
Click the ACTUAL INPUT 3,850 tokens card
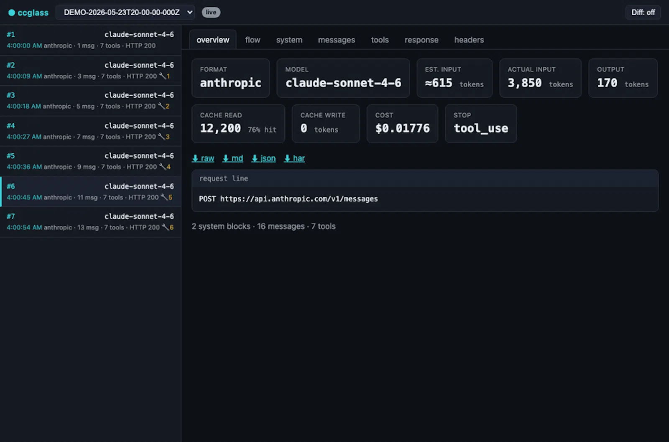coord(540,78)
